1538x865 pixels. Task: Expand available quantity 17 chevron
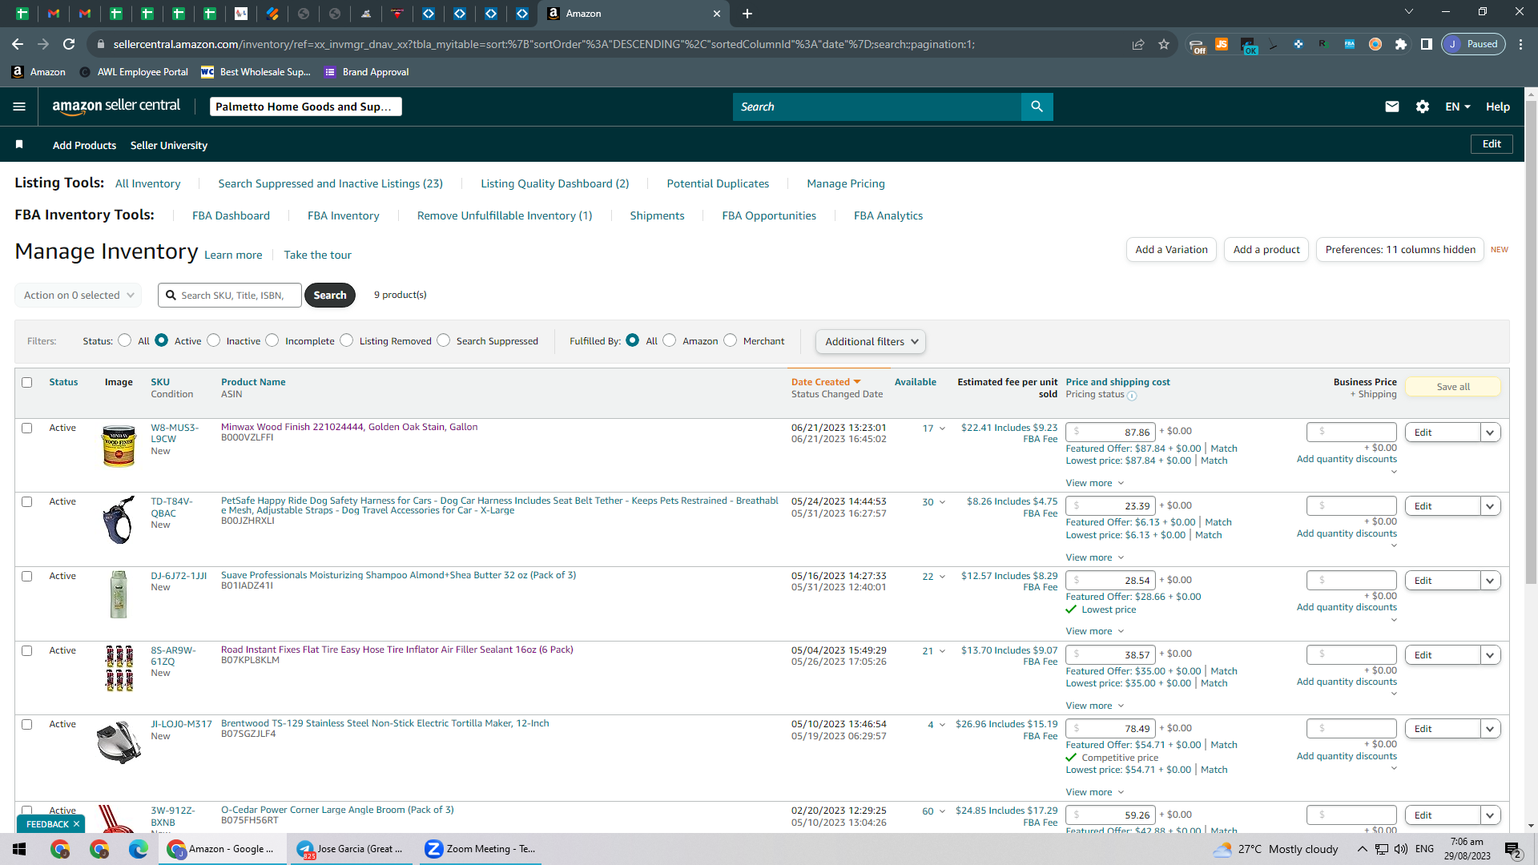(x=942, y=428)
